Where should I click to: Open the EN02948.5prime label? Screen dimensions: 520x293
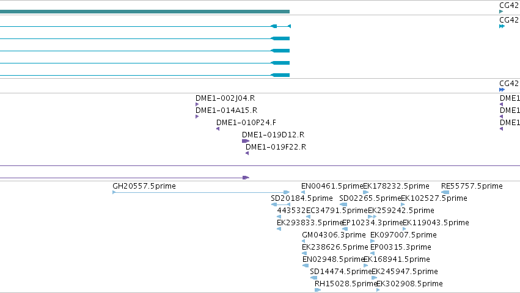click(x=334, y=259)
